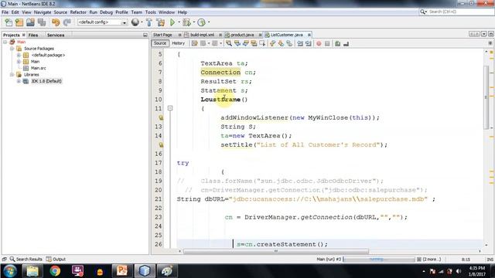Open the Refactor menu
This screenshot has width=495, height=278.
(x=78, y=12)
